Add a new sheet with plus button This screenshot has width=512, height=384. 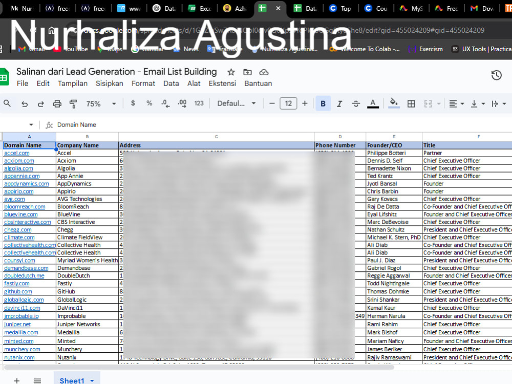[17, 381]
